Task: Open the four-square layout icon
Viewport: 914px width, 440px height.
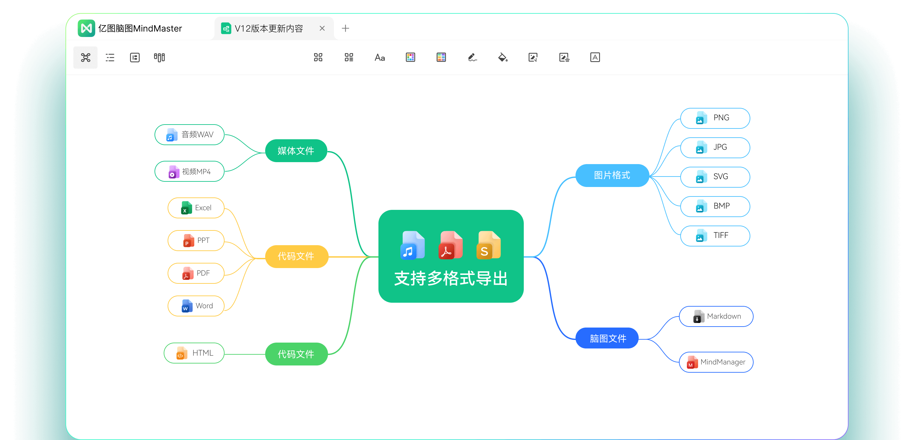Action: pos(318,58)
